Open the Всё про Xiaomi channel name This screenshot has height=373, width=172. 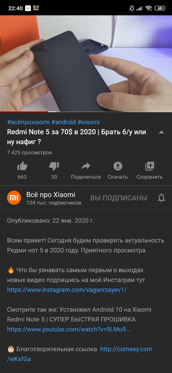[x=51, y=195]
